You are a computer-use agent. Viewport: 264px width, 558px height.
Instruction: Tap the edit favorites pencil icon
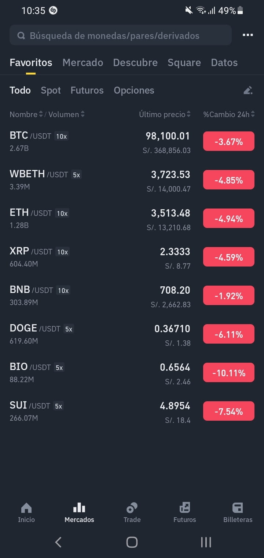[x=248, y=90]
